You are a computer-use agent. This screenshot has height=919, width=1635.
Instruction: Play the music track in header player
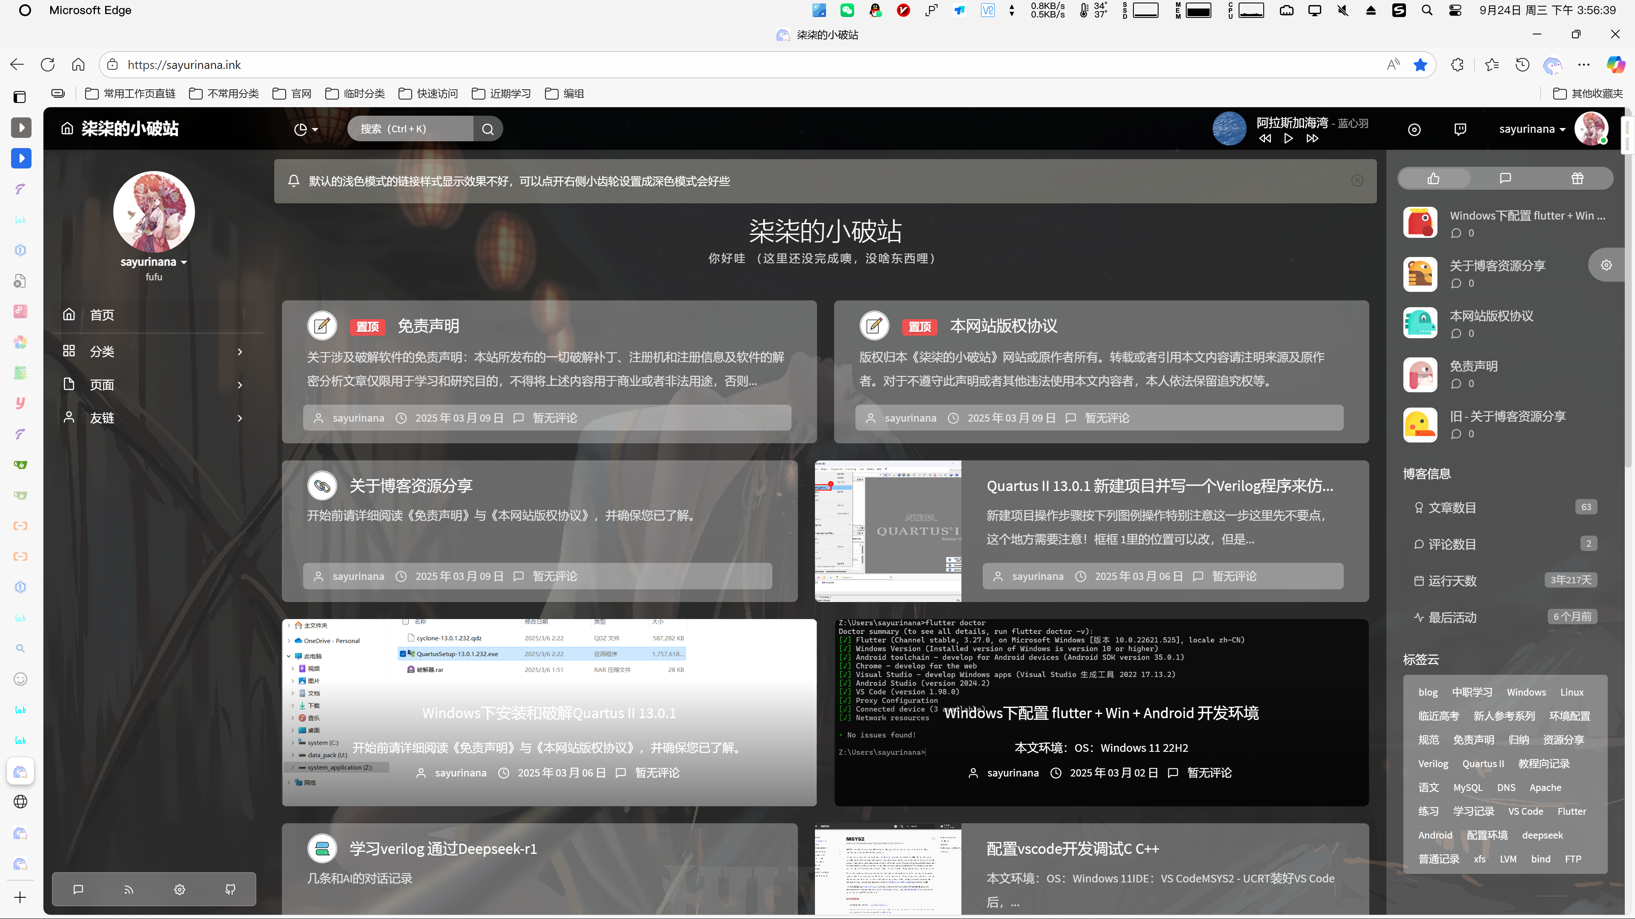[1288, 138]
